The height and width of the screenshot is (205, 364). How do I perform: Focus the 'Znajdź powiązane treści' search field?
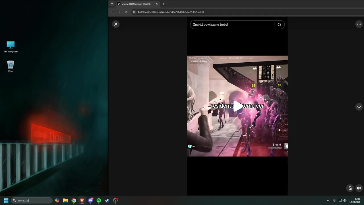pos(233,25)
